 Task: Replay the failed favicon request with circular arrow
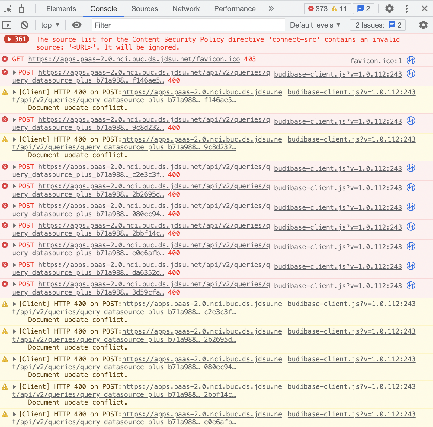pyautogui.click(x=411, y=60)
